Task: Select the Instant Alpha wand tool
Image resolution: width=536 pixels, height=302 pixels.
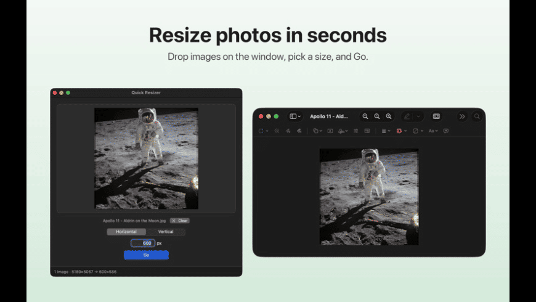Action: tap(277, 131)
